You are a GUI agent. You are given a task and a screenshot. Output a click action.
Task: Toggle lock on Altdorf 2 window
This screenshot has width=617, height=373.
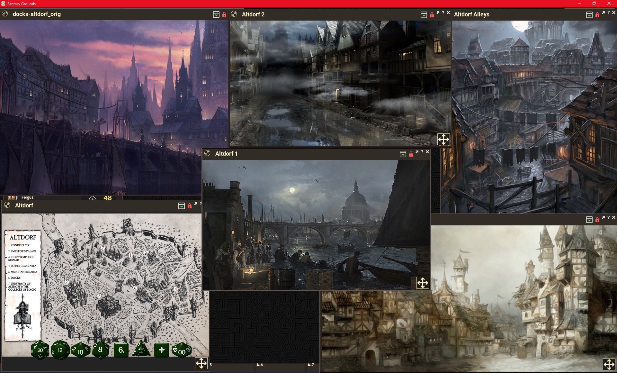click(432, 15)
